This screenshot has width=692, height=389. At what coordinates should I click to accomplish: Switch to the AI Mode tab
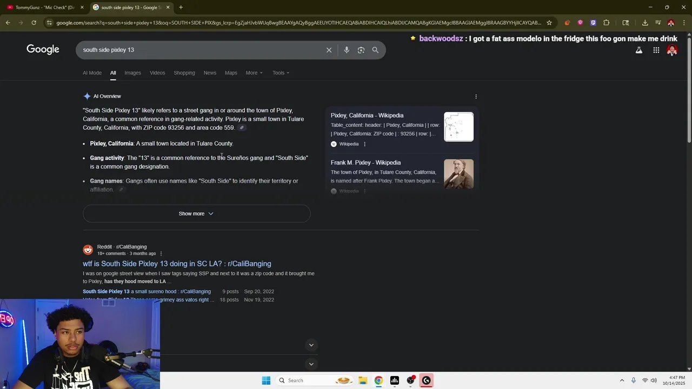pos(92,73)
